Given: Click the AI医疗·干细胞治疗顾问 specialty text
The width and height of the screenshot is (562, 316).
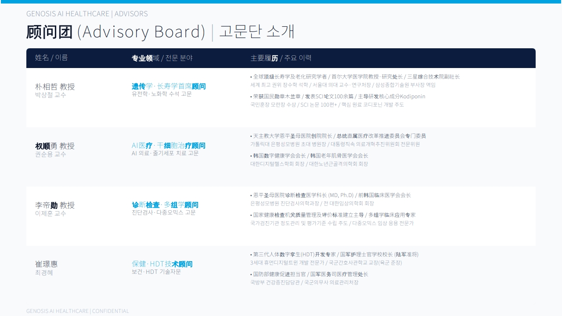Looking at the screenshot, I should 169,145.
